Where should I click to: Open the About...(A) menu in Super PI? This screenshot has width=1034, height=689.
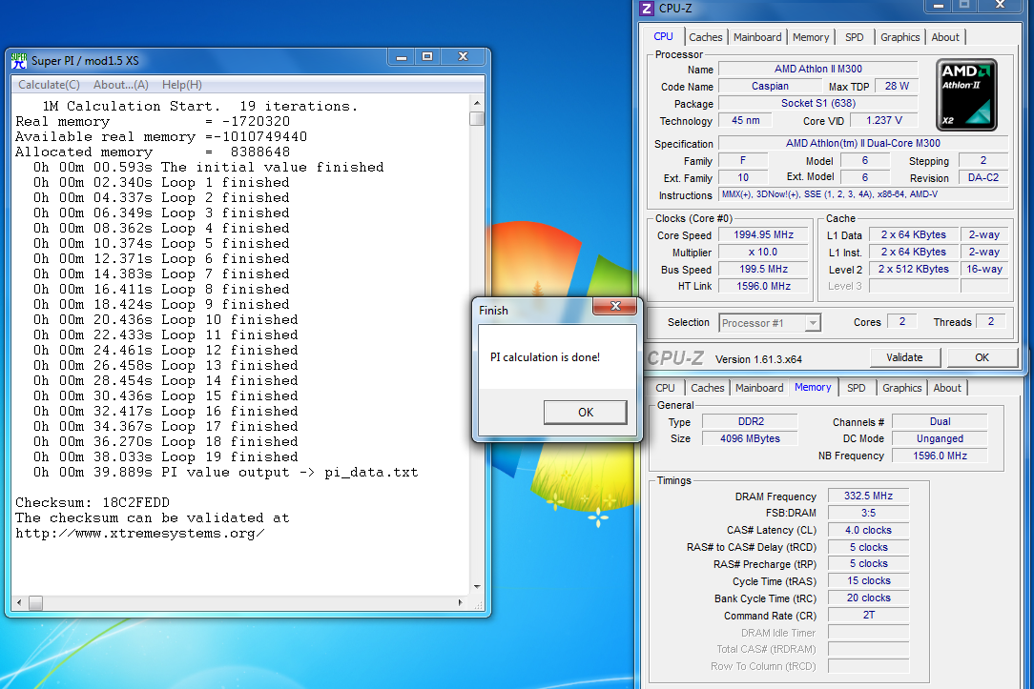coord(121,84)
